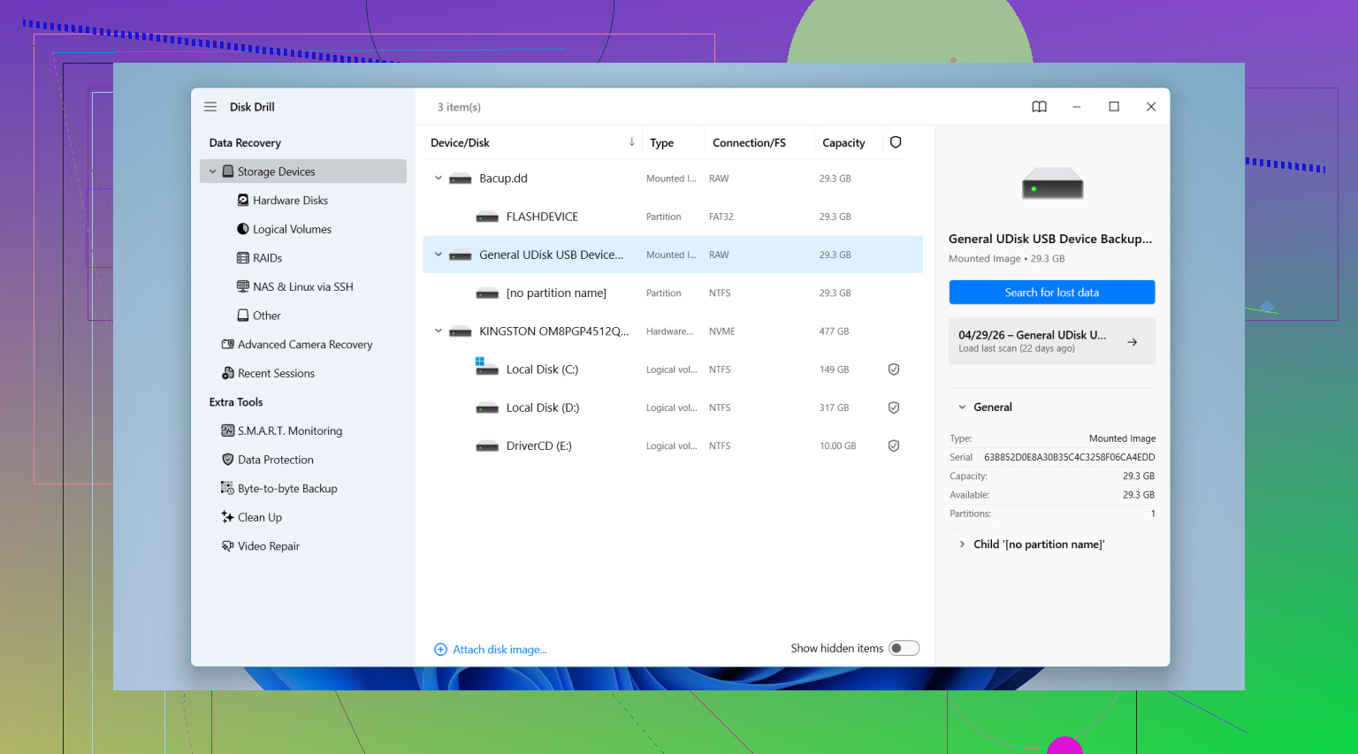Click the Storage Devices drive icon
Image resolution: width=1358 pixels, height=754 pixels.
pyautogui.click(x=228, y=171)
